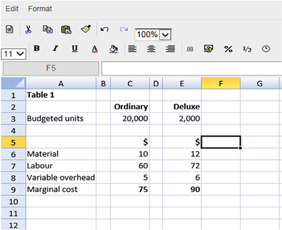Select column B header
Viewport: 282px width, 230px height.
coord(103,84)
